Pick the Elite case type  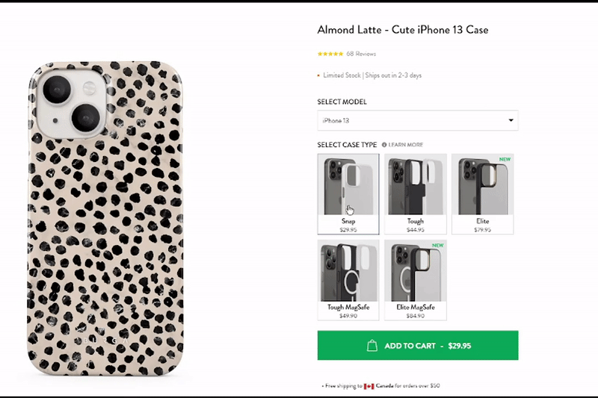(x=482, y=194)
